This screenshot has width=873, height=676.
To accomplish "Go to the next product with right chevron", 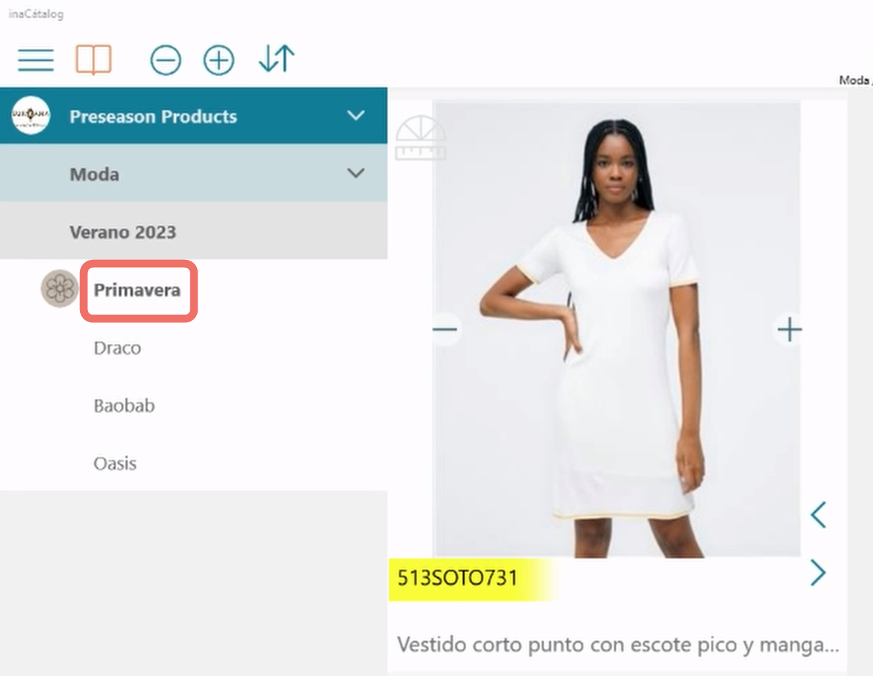I will [818, 573].
